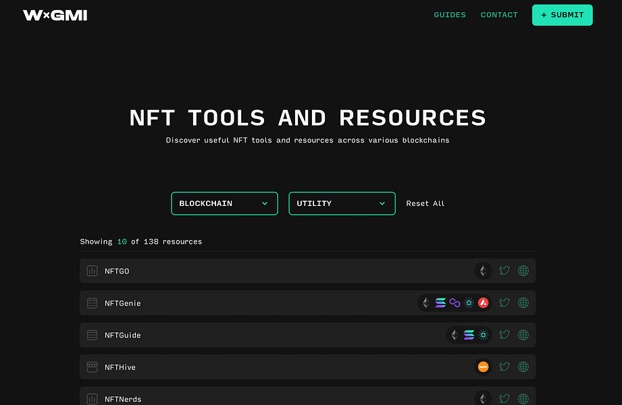The width and height of the screenshot is (622, 405).
Task: Open NFTGenie's Twitter link
Action: click(x=504, y=302)
